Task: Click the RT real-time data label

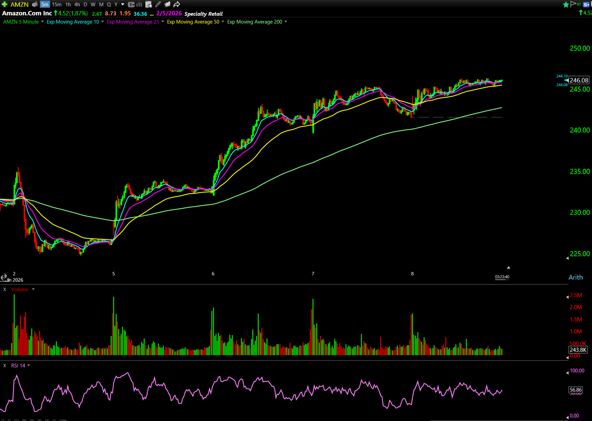Action: 579,4
